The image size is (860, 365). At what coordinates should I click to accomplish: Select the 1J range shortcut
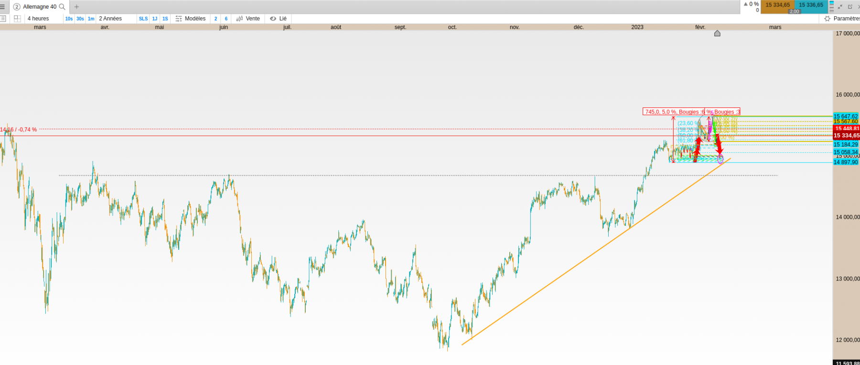click(x=154, y=19)
